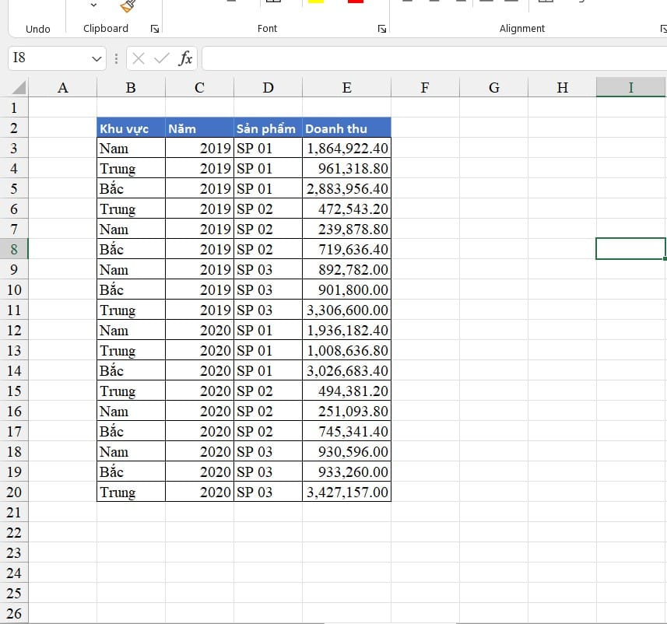Click 'SP 01' cell in row 13
Screen dimensions: 667x624
(268, 350)
